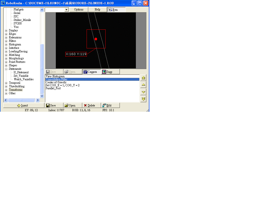Collapse the Statements tree node
Viewport: 267px width, 198px height.
(6, 69)
